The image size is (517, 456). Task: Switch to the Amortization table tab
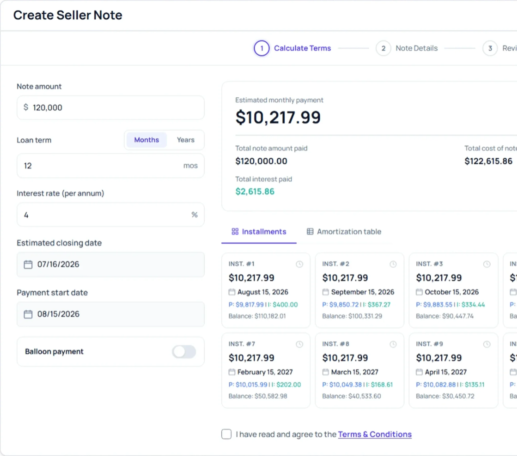click(x=344, y=232)
